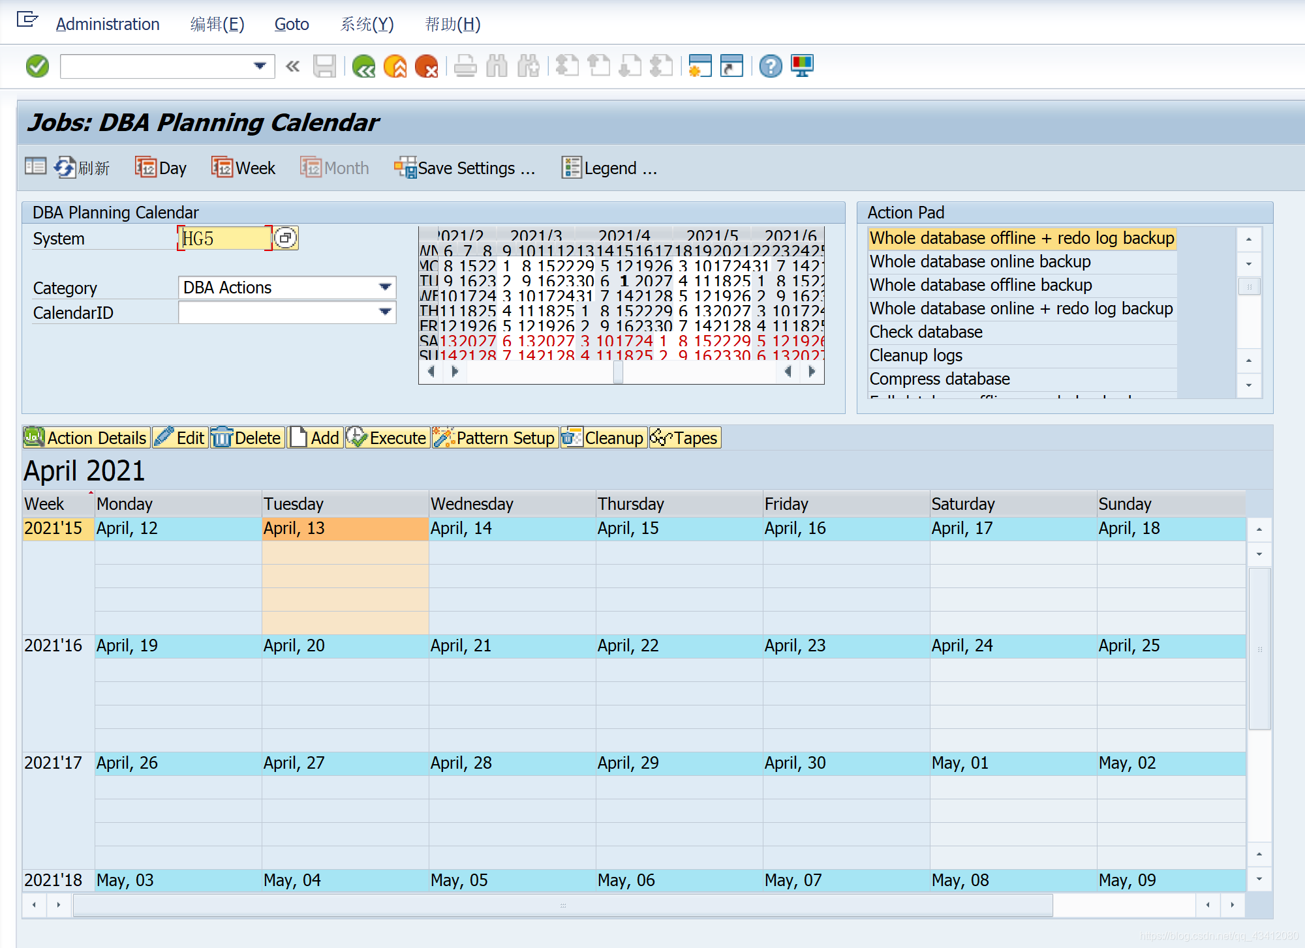Expand the Category dropdown
The height and width of the screenshot is (948, 1305).
[x=385, y=288]
